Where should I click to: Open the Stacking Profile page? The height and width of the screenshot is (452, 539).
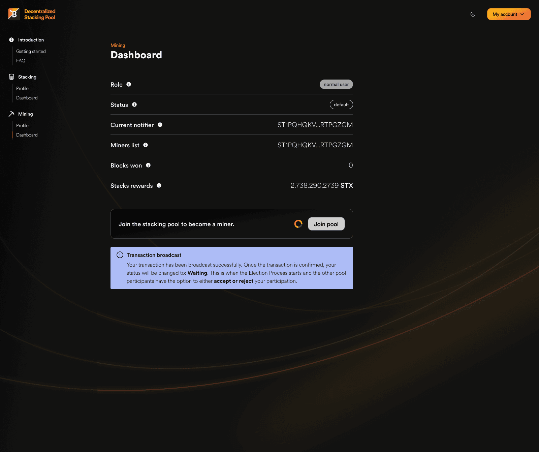pyautogui.click(x=22, y=88)
